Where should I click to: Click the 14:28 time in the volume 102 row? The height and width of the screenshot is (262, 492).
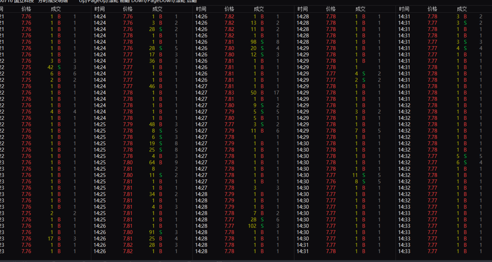(201, 226)
